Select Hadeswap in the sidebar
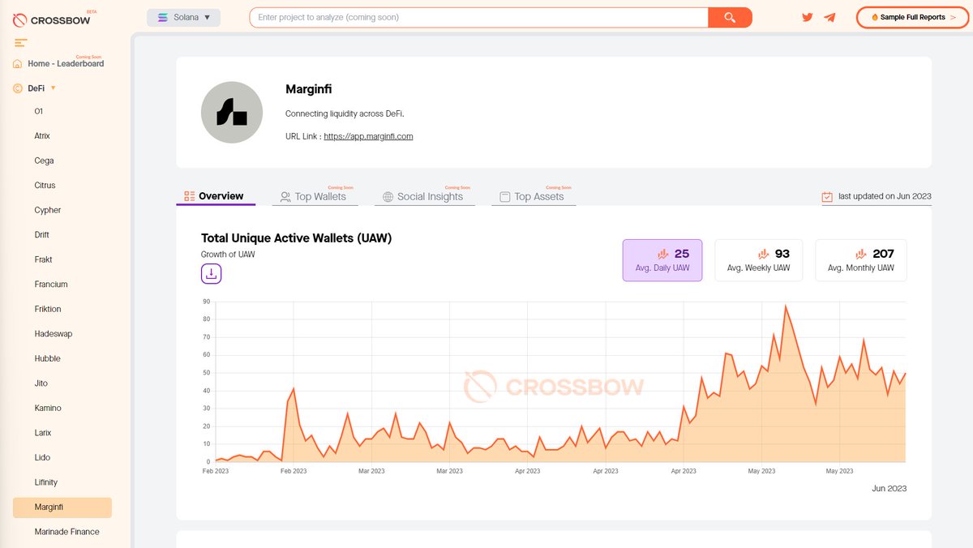Viewport: 973px width, 548px height. [54, 334]
